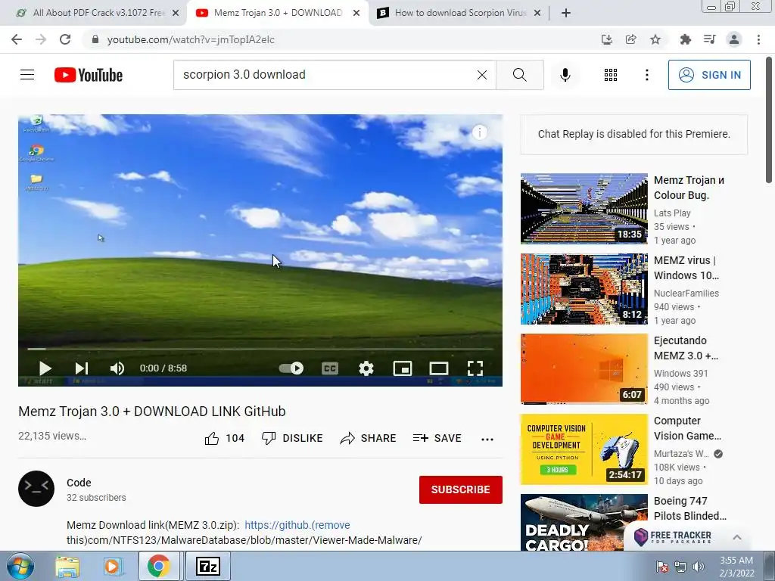This screenshot has width=775, height=581.
Task: Reload the current YouTube page
Action: [x=65, y=39]
